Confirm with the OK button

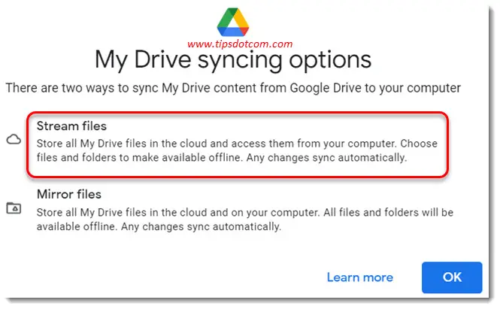pos(452,277)
